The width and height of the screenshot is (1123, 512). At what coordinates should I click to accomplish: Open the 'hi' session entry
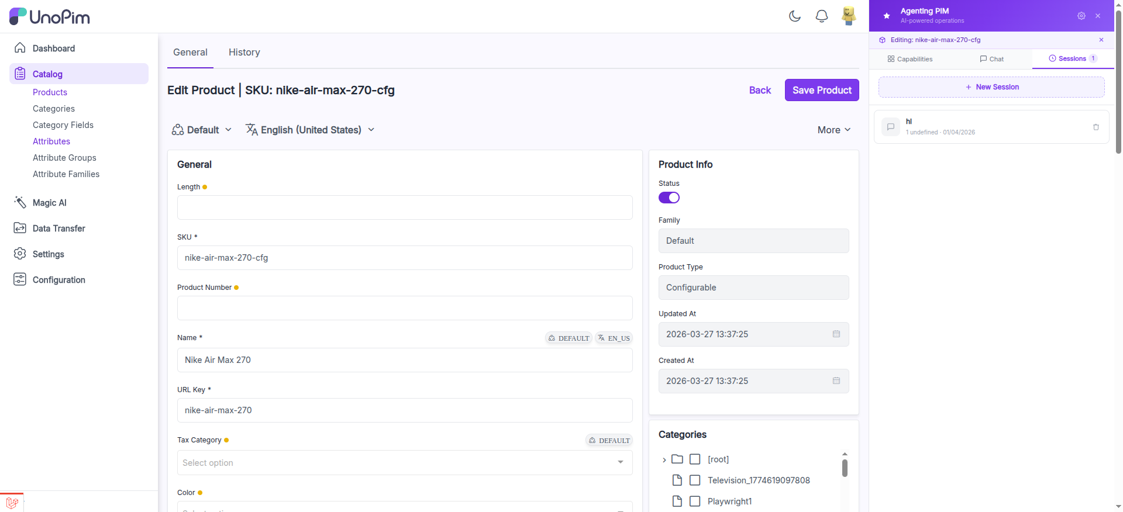click(991, 127)
